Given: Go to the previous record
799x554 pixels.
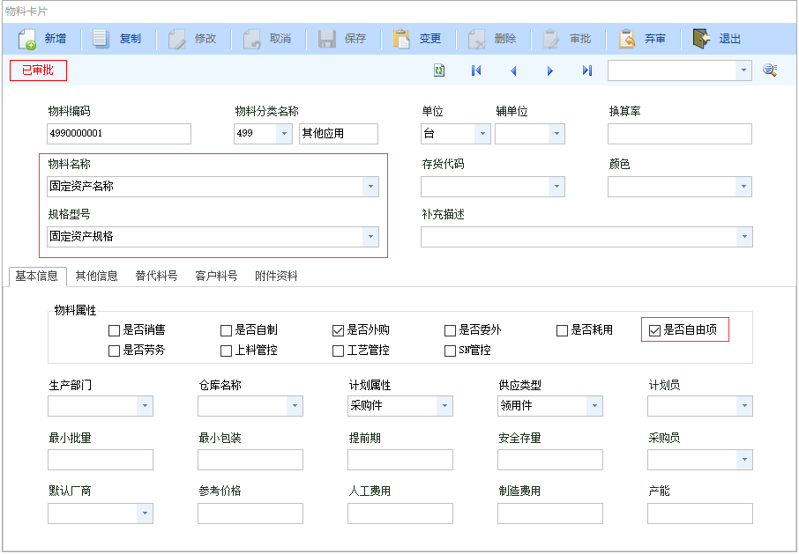Looking at the screenshot, I should coord(513,70).
